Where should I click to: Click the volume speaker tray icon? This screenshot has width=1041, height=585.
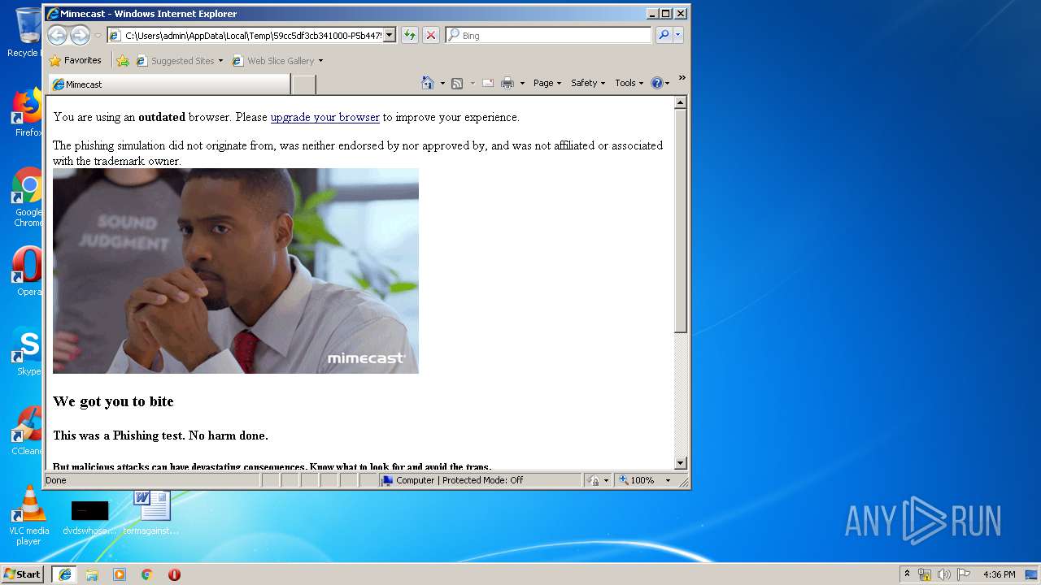943,574
